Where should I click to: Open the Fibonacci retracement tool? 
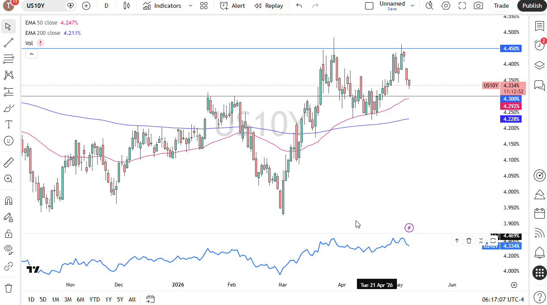tap(8, 59)
